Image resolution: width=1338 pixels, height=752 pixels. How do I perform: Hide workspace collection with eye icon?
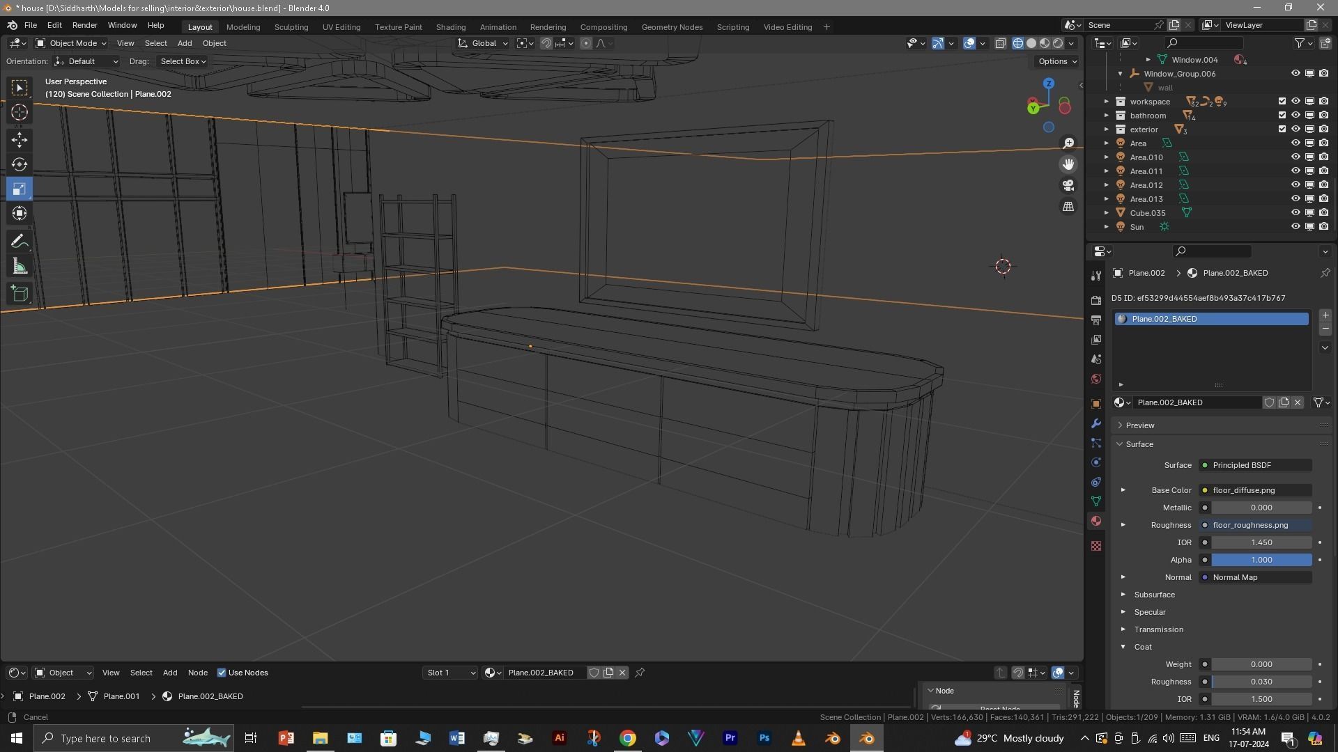(1295, 102)
